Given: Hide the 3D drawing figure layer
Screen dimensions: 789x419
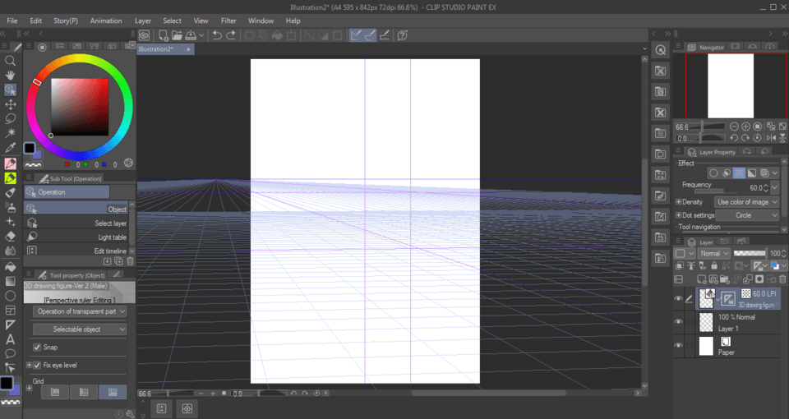Looking at the screenshot, I should click(678, 299).
